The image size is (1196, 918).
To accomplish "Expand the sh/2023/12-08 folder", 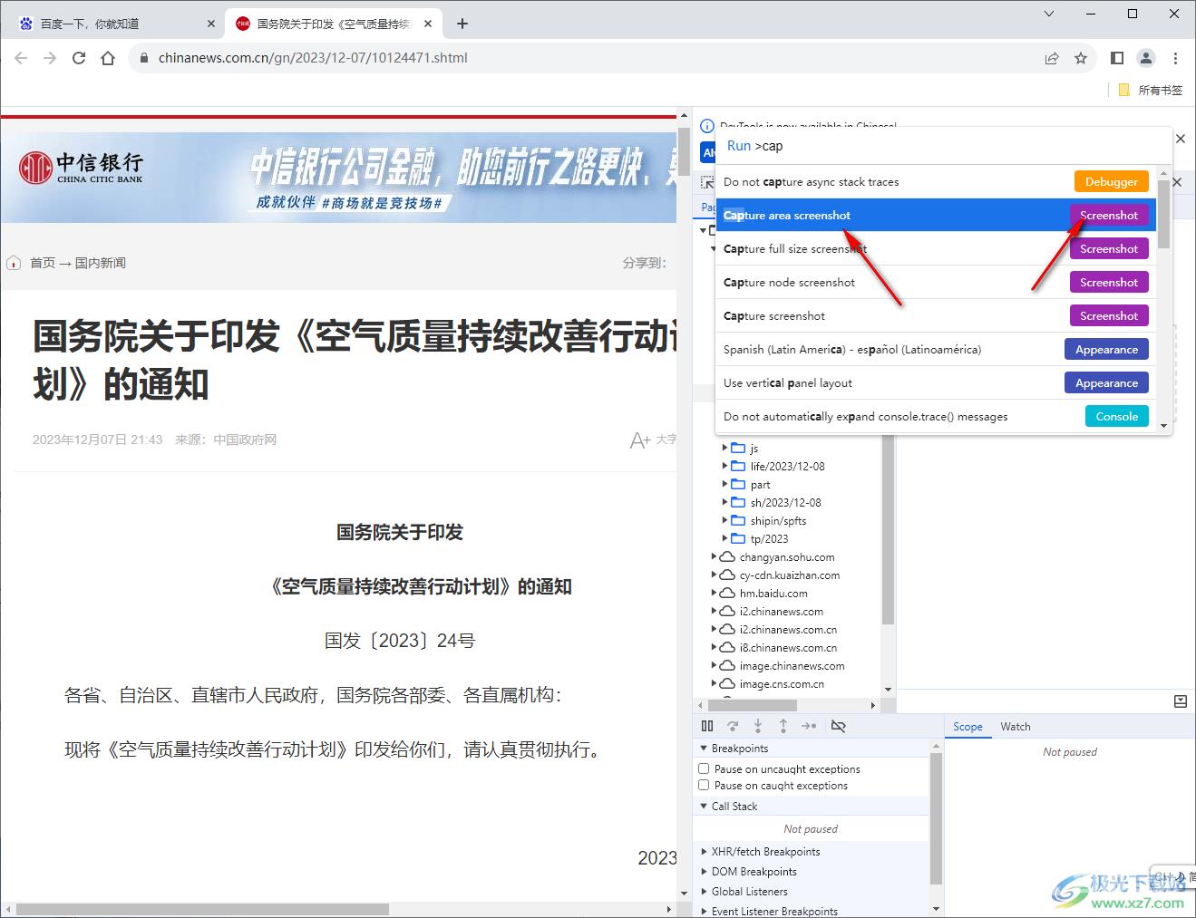I will (724, 502).
